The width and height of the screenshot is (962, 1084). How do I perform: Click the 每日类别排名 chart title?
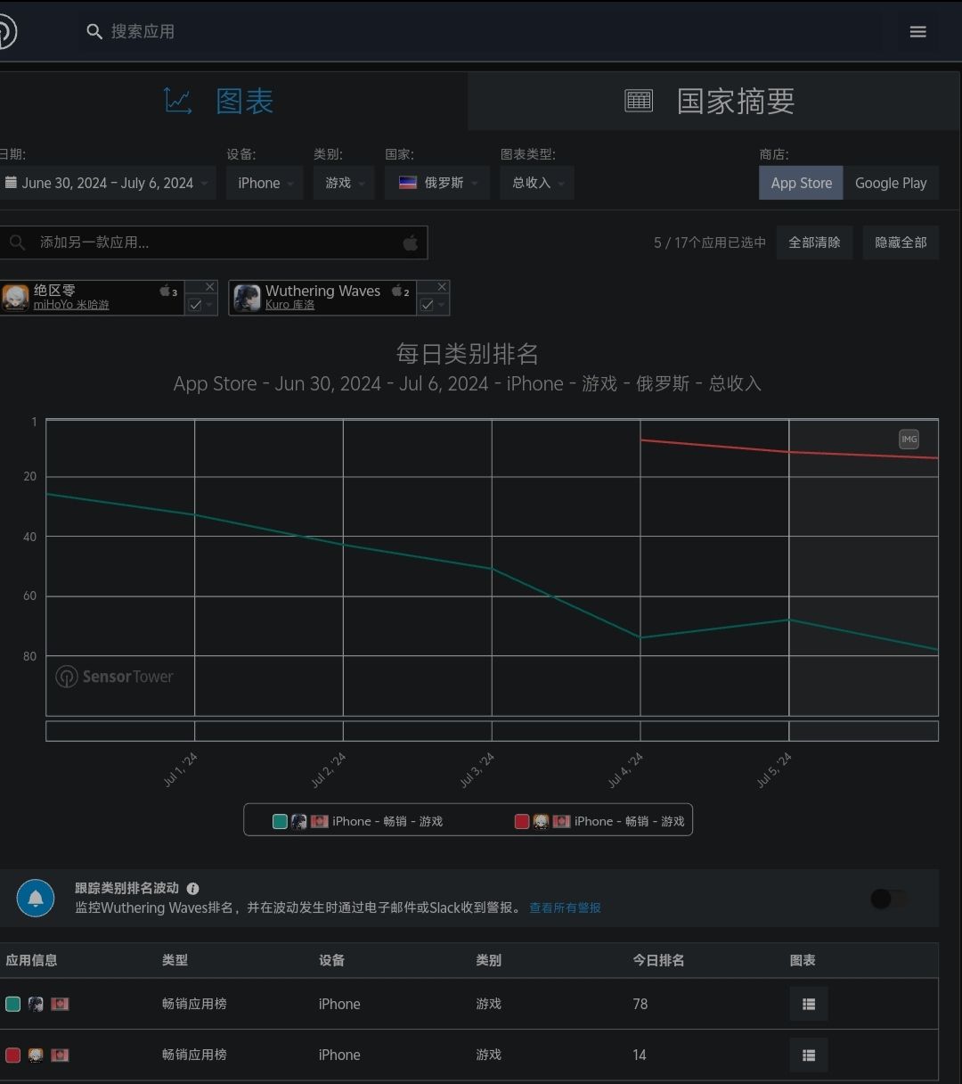(x=467, y=354)
